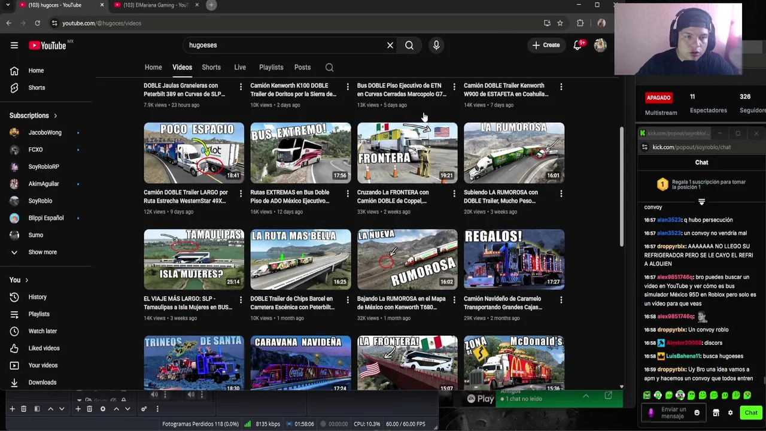
Task: Open the Create button
Action: click(546, 45)
